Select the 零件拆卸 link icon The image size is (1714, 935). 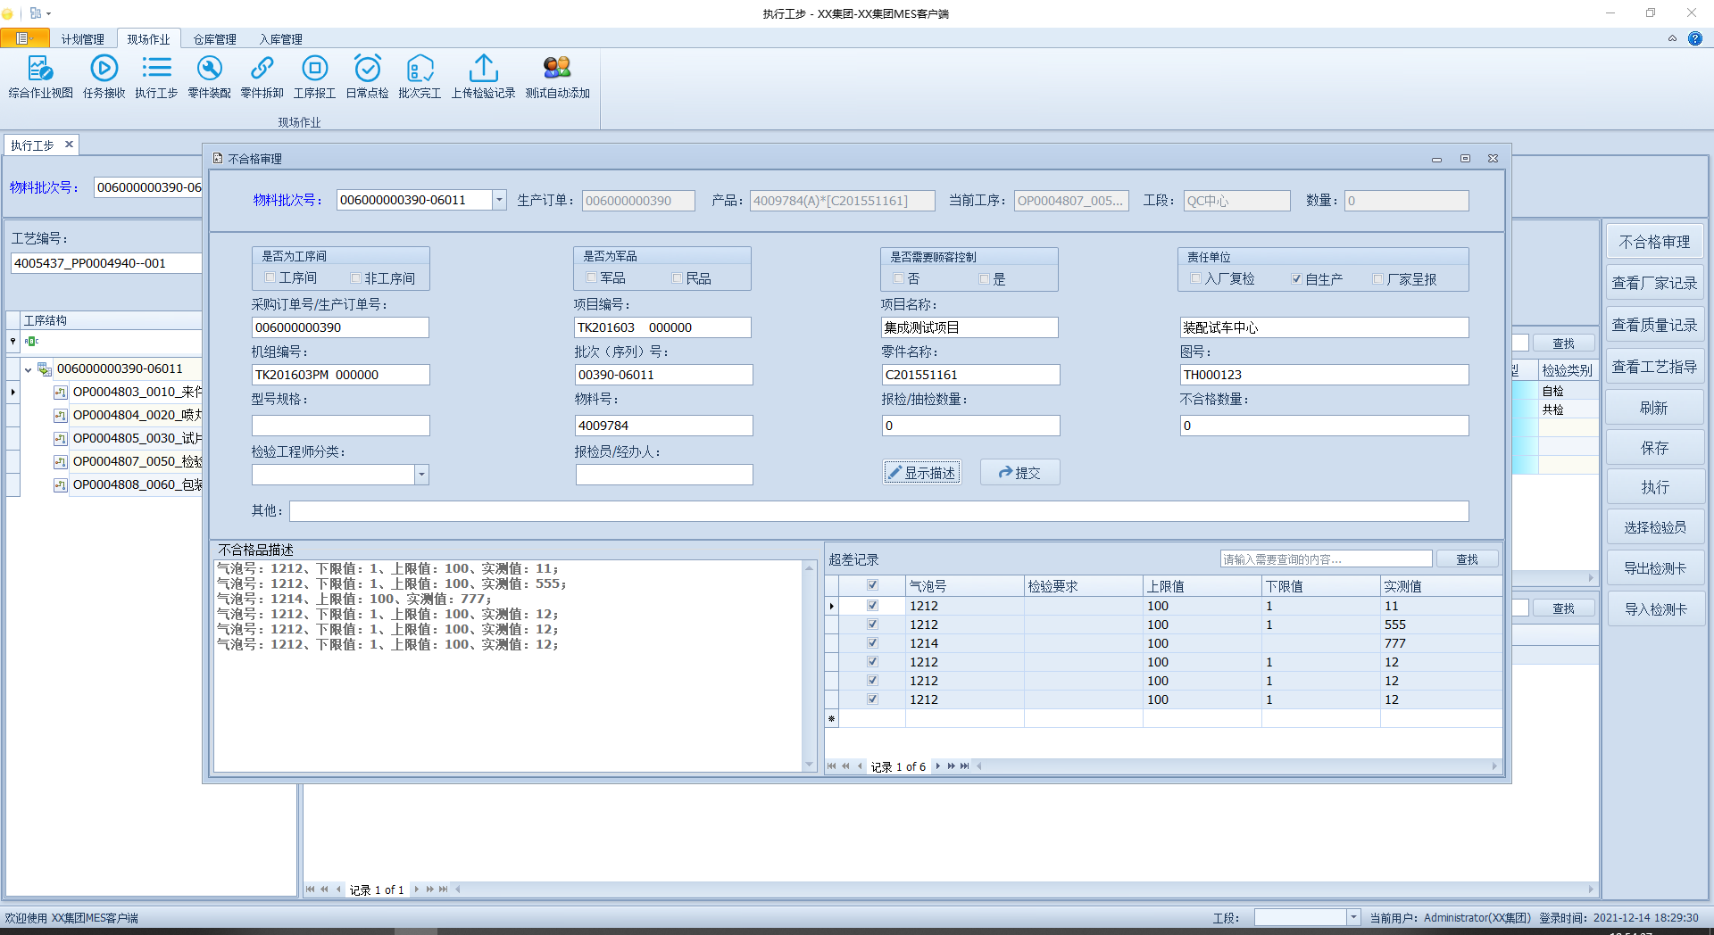[x=262, y=69]
